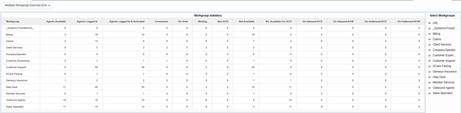The height and width of the screenshot is (113, 461).
Task: Select the Customer Support workgroup row
Action: pyautogui.click(x=213, y=67)
